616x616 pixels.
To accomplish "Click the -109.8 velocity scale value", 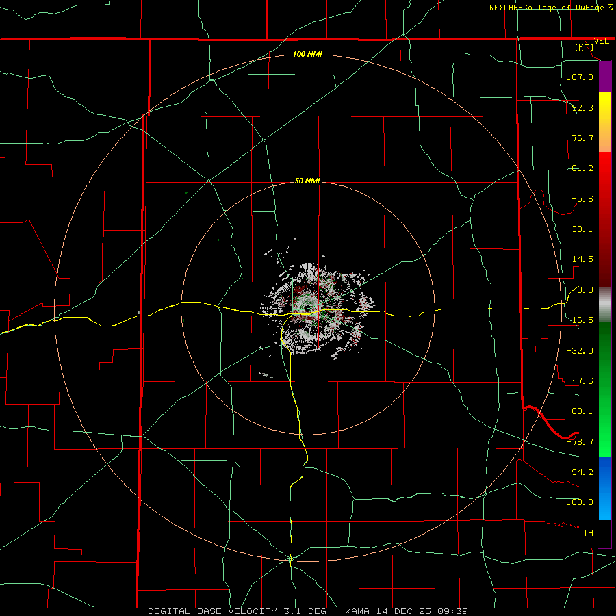I will (577, 502).
